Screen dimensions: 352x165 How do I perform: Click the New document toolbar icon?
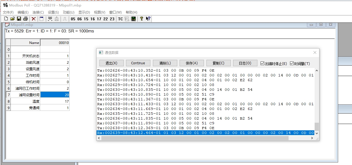pyautogui.click(x=6, y=19)
